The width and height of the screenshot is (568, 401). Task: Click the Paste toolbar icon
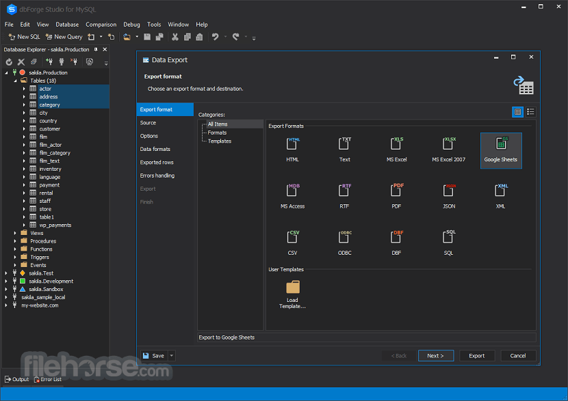click(199, 37)
